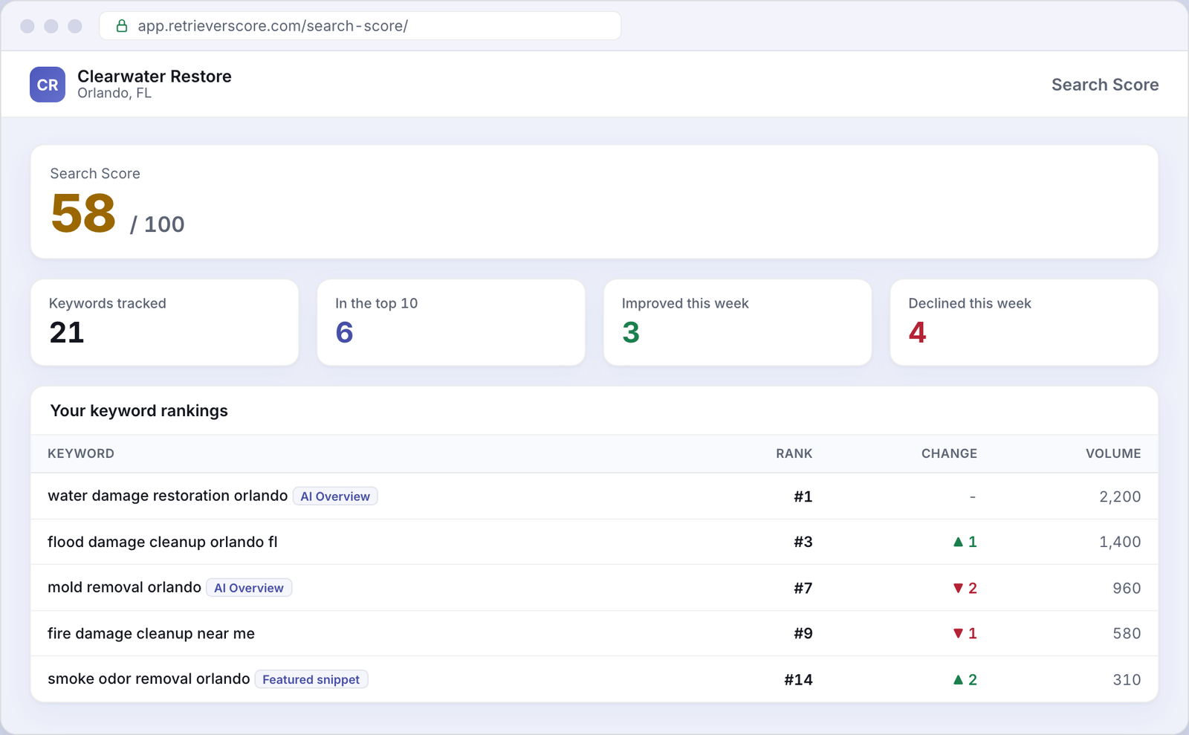Click volume 310 value

pyautogui.click(x=1127, y=679)
